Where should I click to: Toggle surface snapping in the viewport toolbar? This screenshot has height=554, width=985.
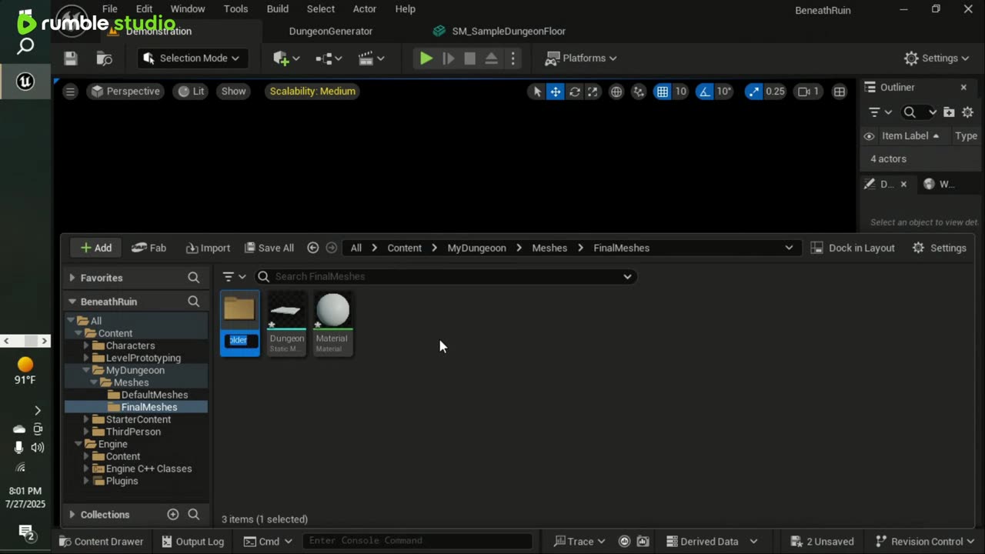coord(639,92)
